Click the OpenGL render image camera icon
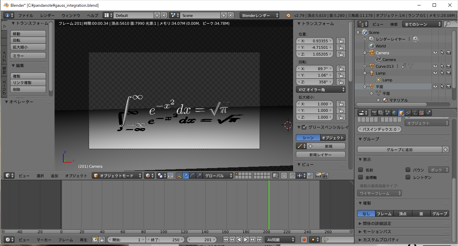458x246 pixels. pyautogui.click(x=318, y=176)
